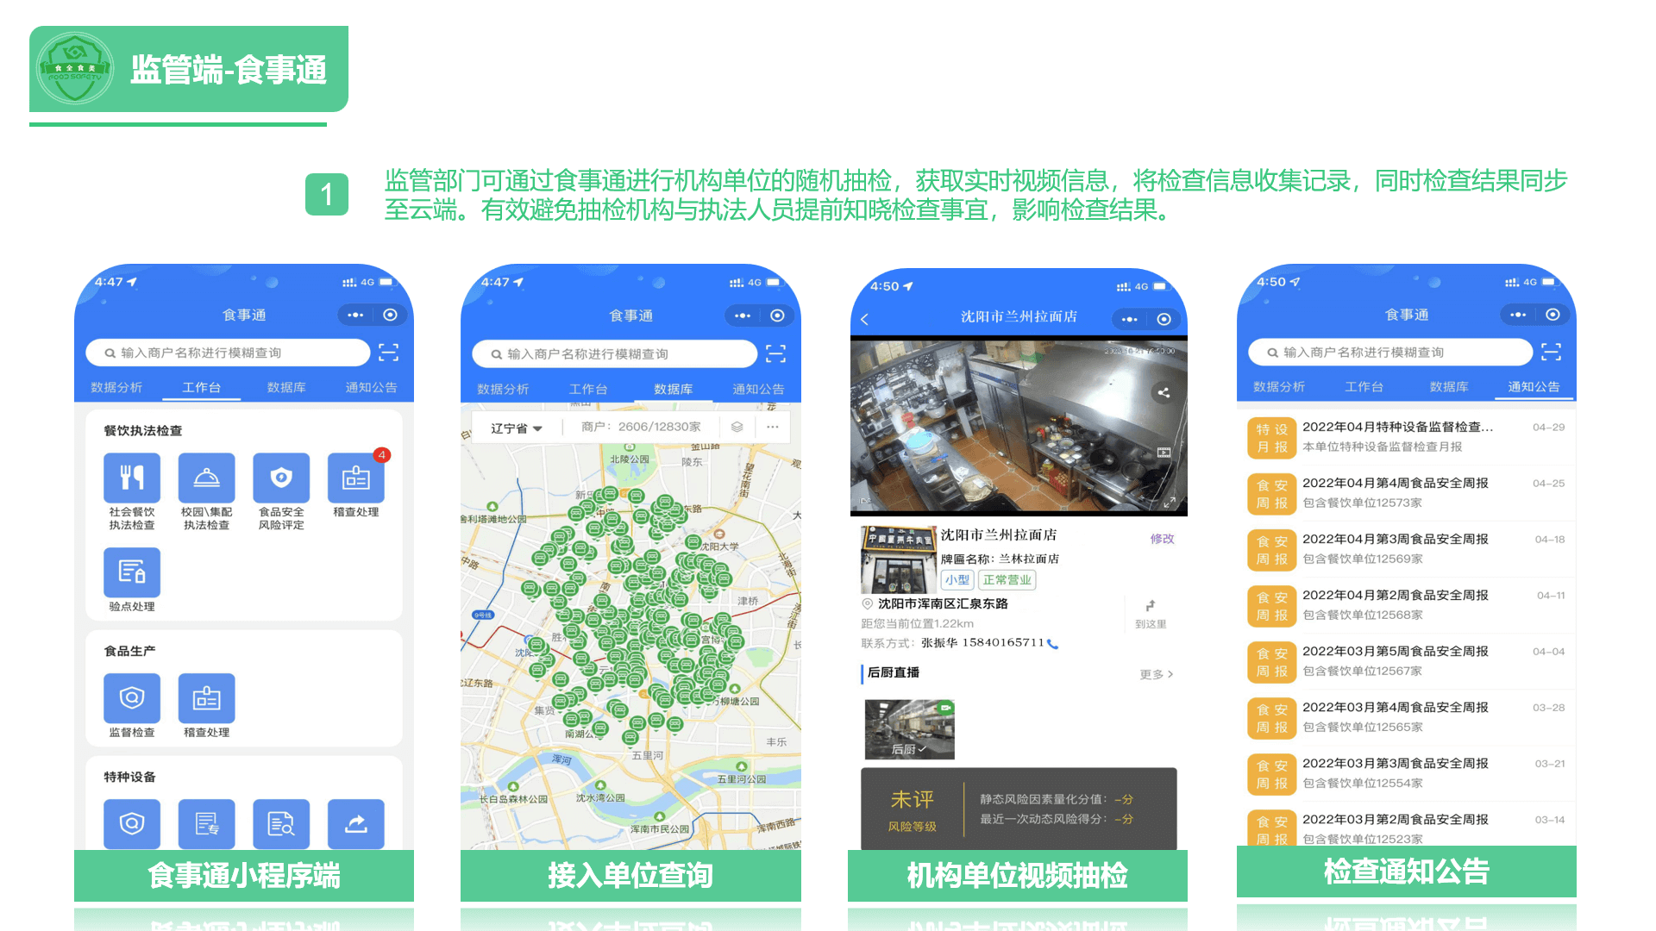Open 2022年03月第4周食品安全周报

(1406, 716)
